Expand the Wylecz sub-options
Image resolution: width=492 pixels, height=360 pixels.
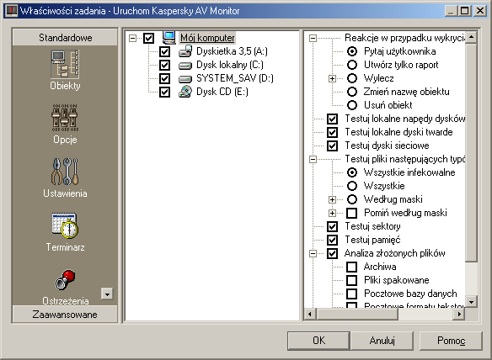pyautogui.click(x=332, y=78)
